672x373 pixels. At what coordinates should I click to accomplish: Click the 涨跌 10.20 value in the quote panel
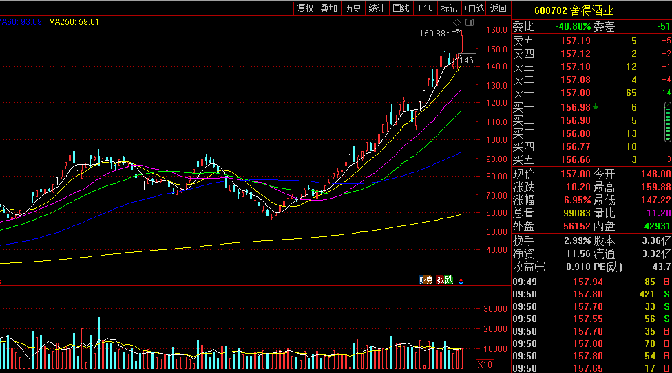point(578,188)
